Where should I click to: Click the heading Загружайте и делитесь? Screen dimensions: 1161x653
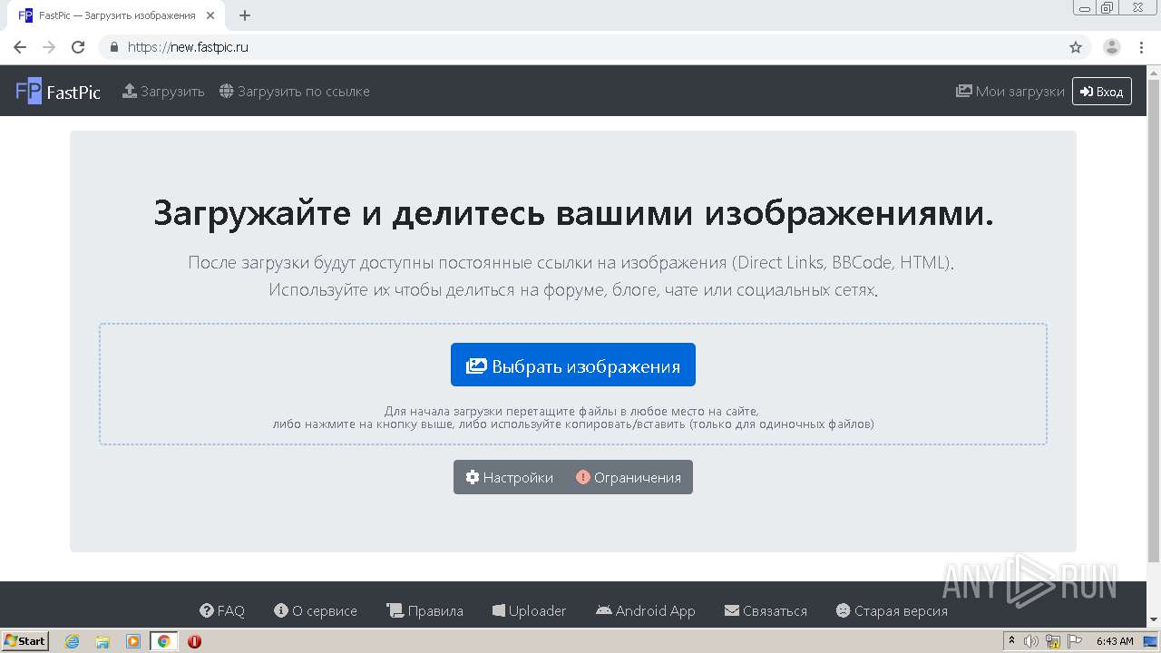coord(573,213)
